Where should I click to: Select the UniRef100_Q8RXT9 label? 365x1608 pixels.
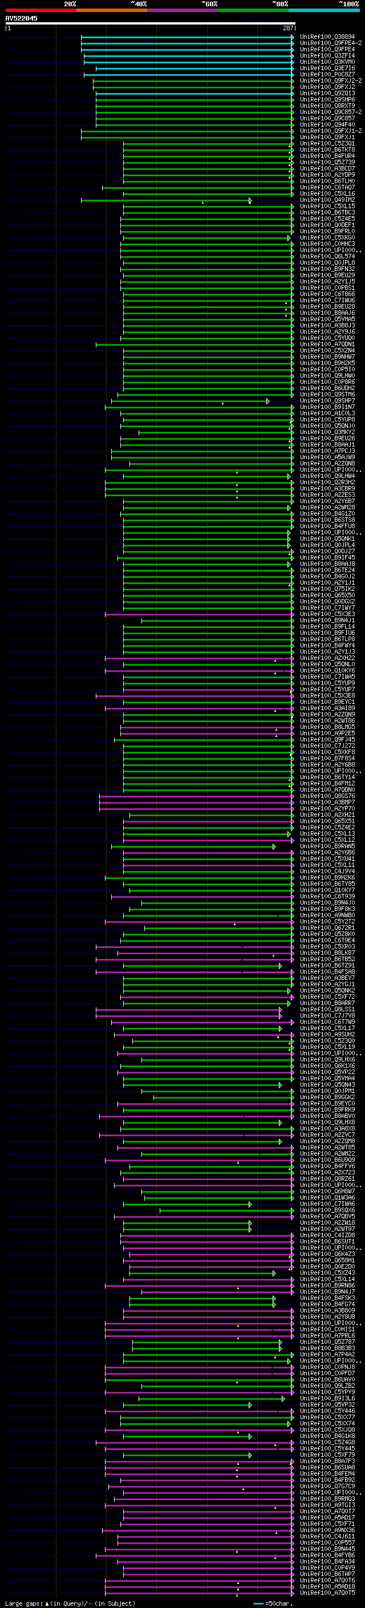[327, 106]
